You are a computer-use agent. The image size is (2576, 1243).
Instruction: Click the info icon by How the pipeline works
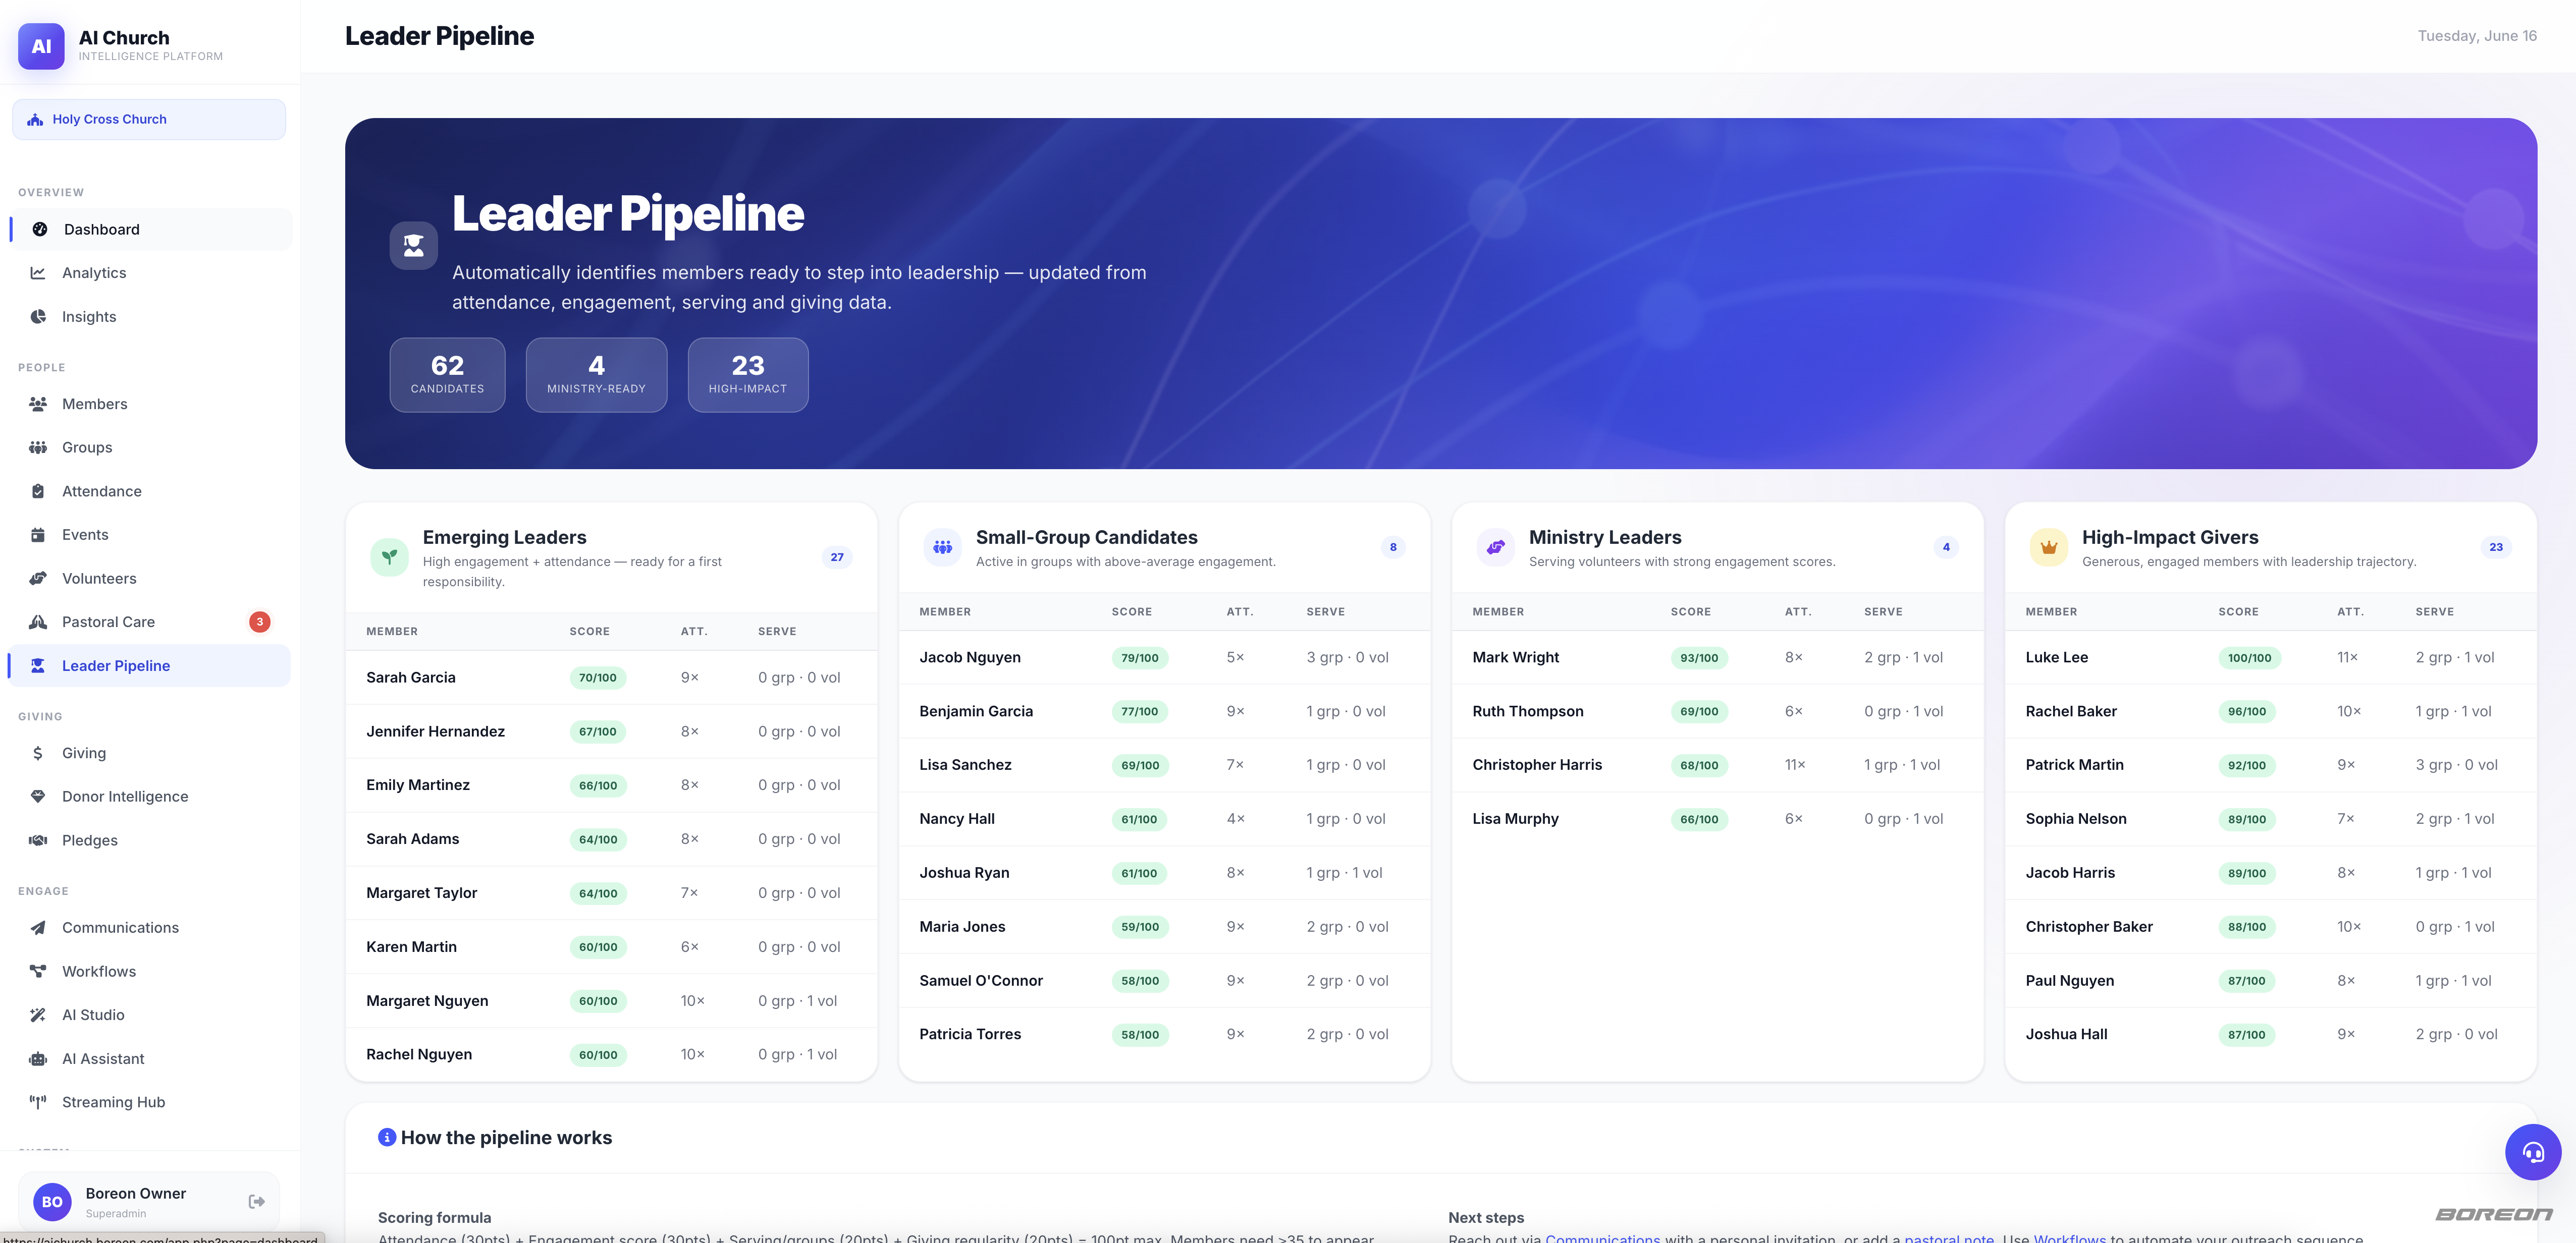tap(386, 1137)
